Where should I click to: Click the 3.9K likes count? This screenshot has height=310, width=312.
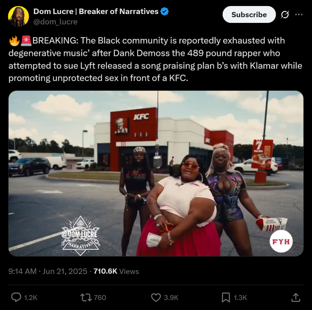(171, 298)
